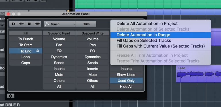This screenshot has width=221, height=107.
Task: Suspend Read for Pan
Action: 59,45
